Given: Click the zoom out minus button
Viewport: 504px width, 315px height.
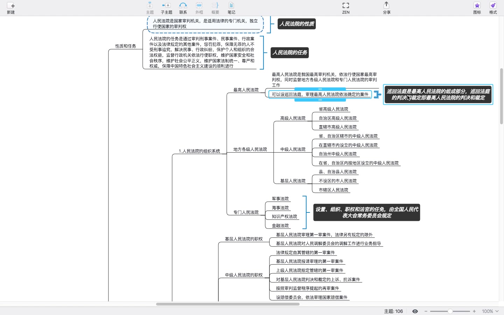Looking at the screenshot, I should pyautogui.click(x=426, y=311).
